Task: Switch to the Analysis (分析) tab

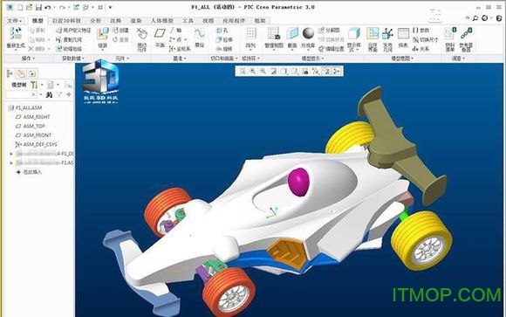Action: [95, 21]
